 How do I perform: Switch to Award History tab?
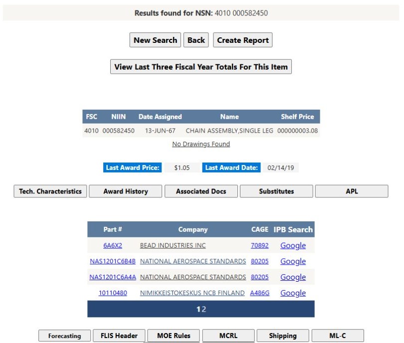coord(126,191)
